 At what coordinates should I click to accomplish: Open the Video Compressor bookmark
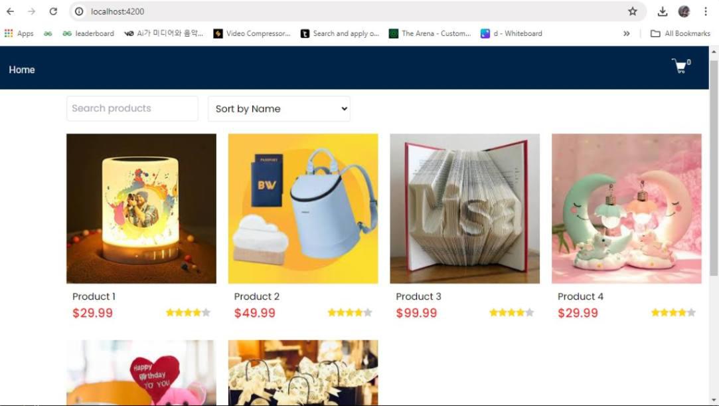[252, 33]
